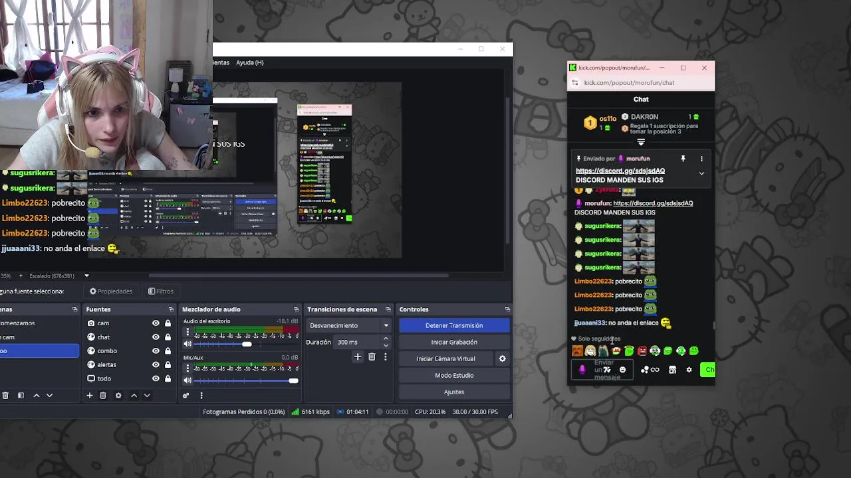Click Iniciar Grabación button

[454, 342]
